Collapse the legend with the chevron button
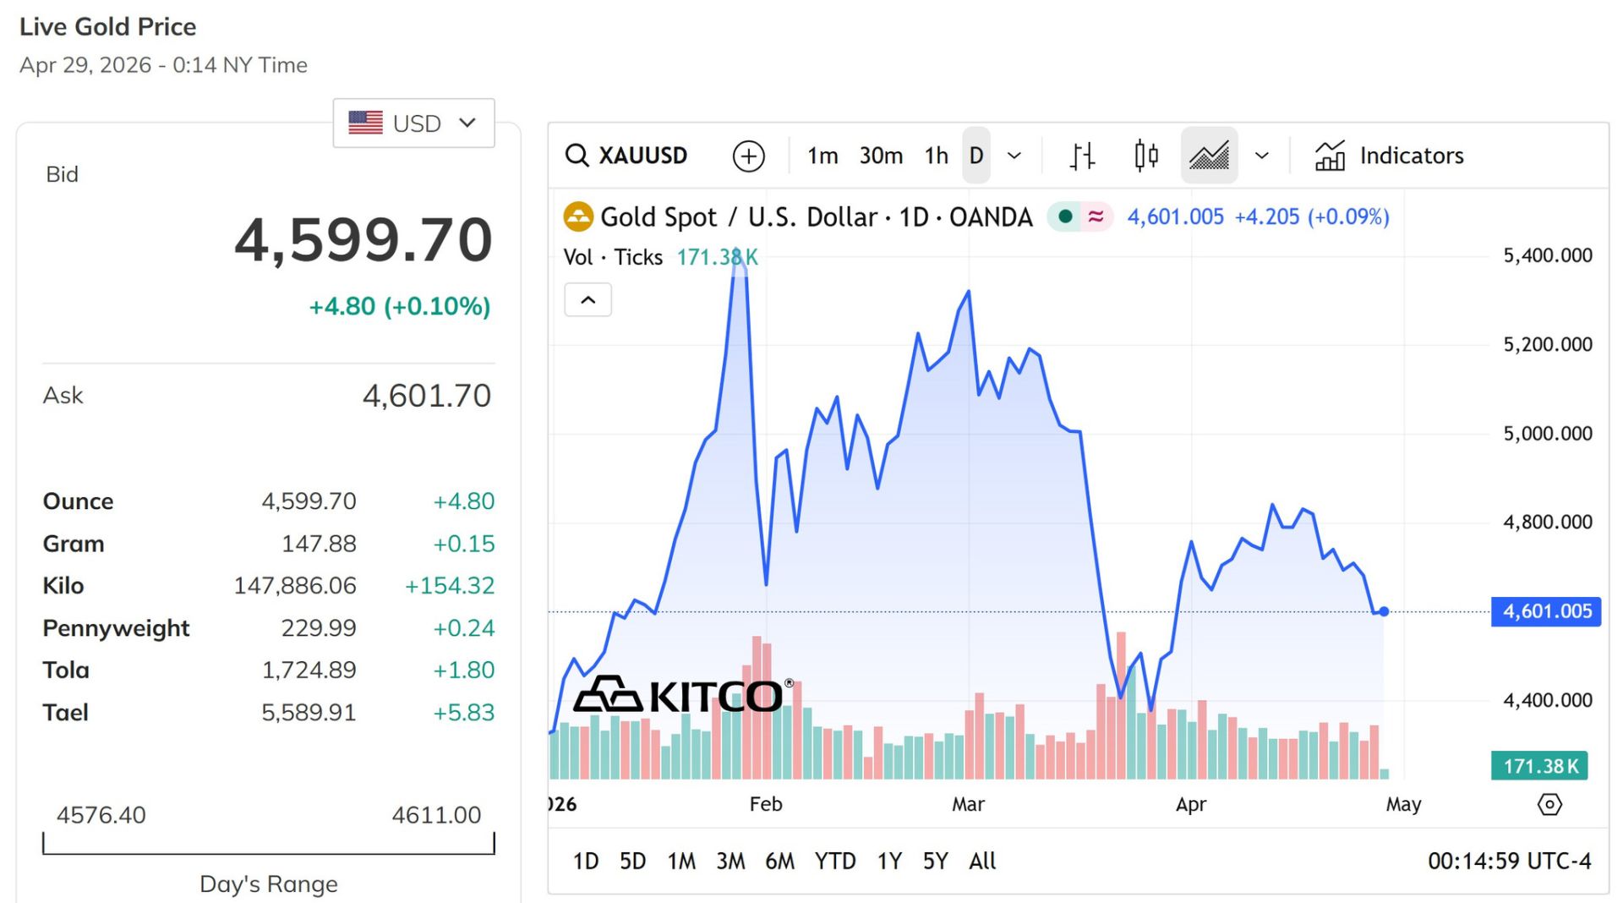The height and width of the screenshot is (903, 1623). pos(587,299)
